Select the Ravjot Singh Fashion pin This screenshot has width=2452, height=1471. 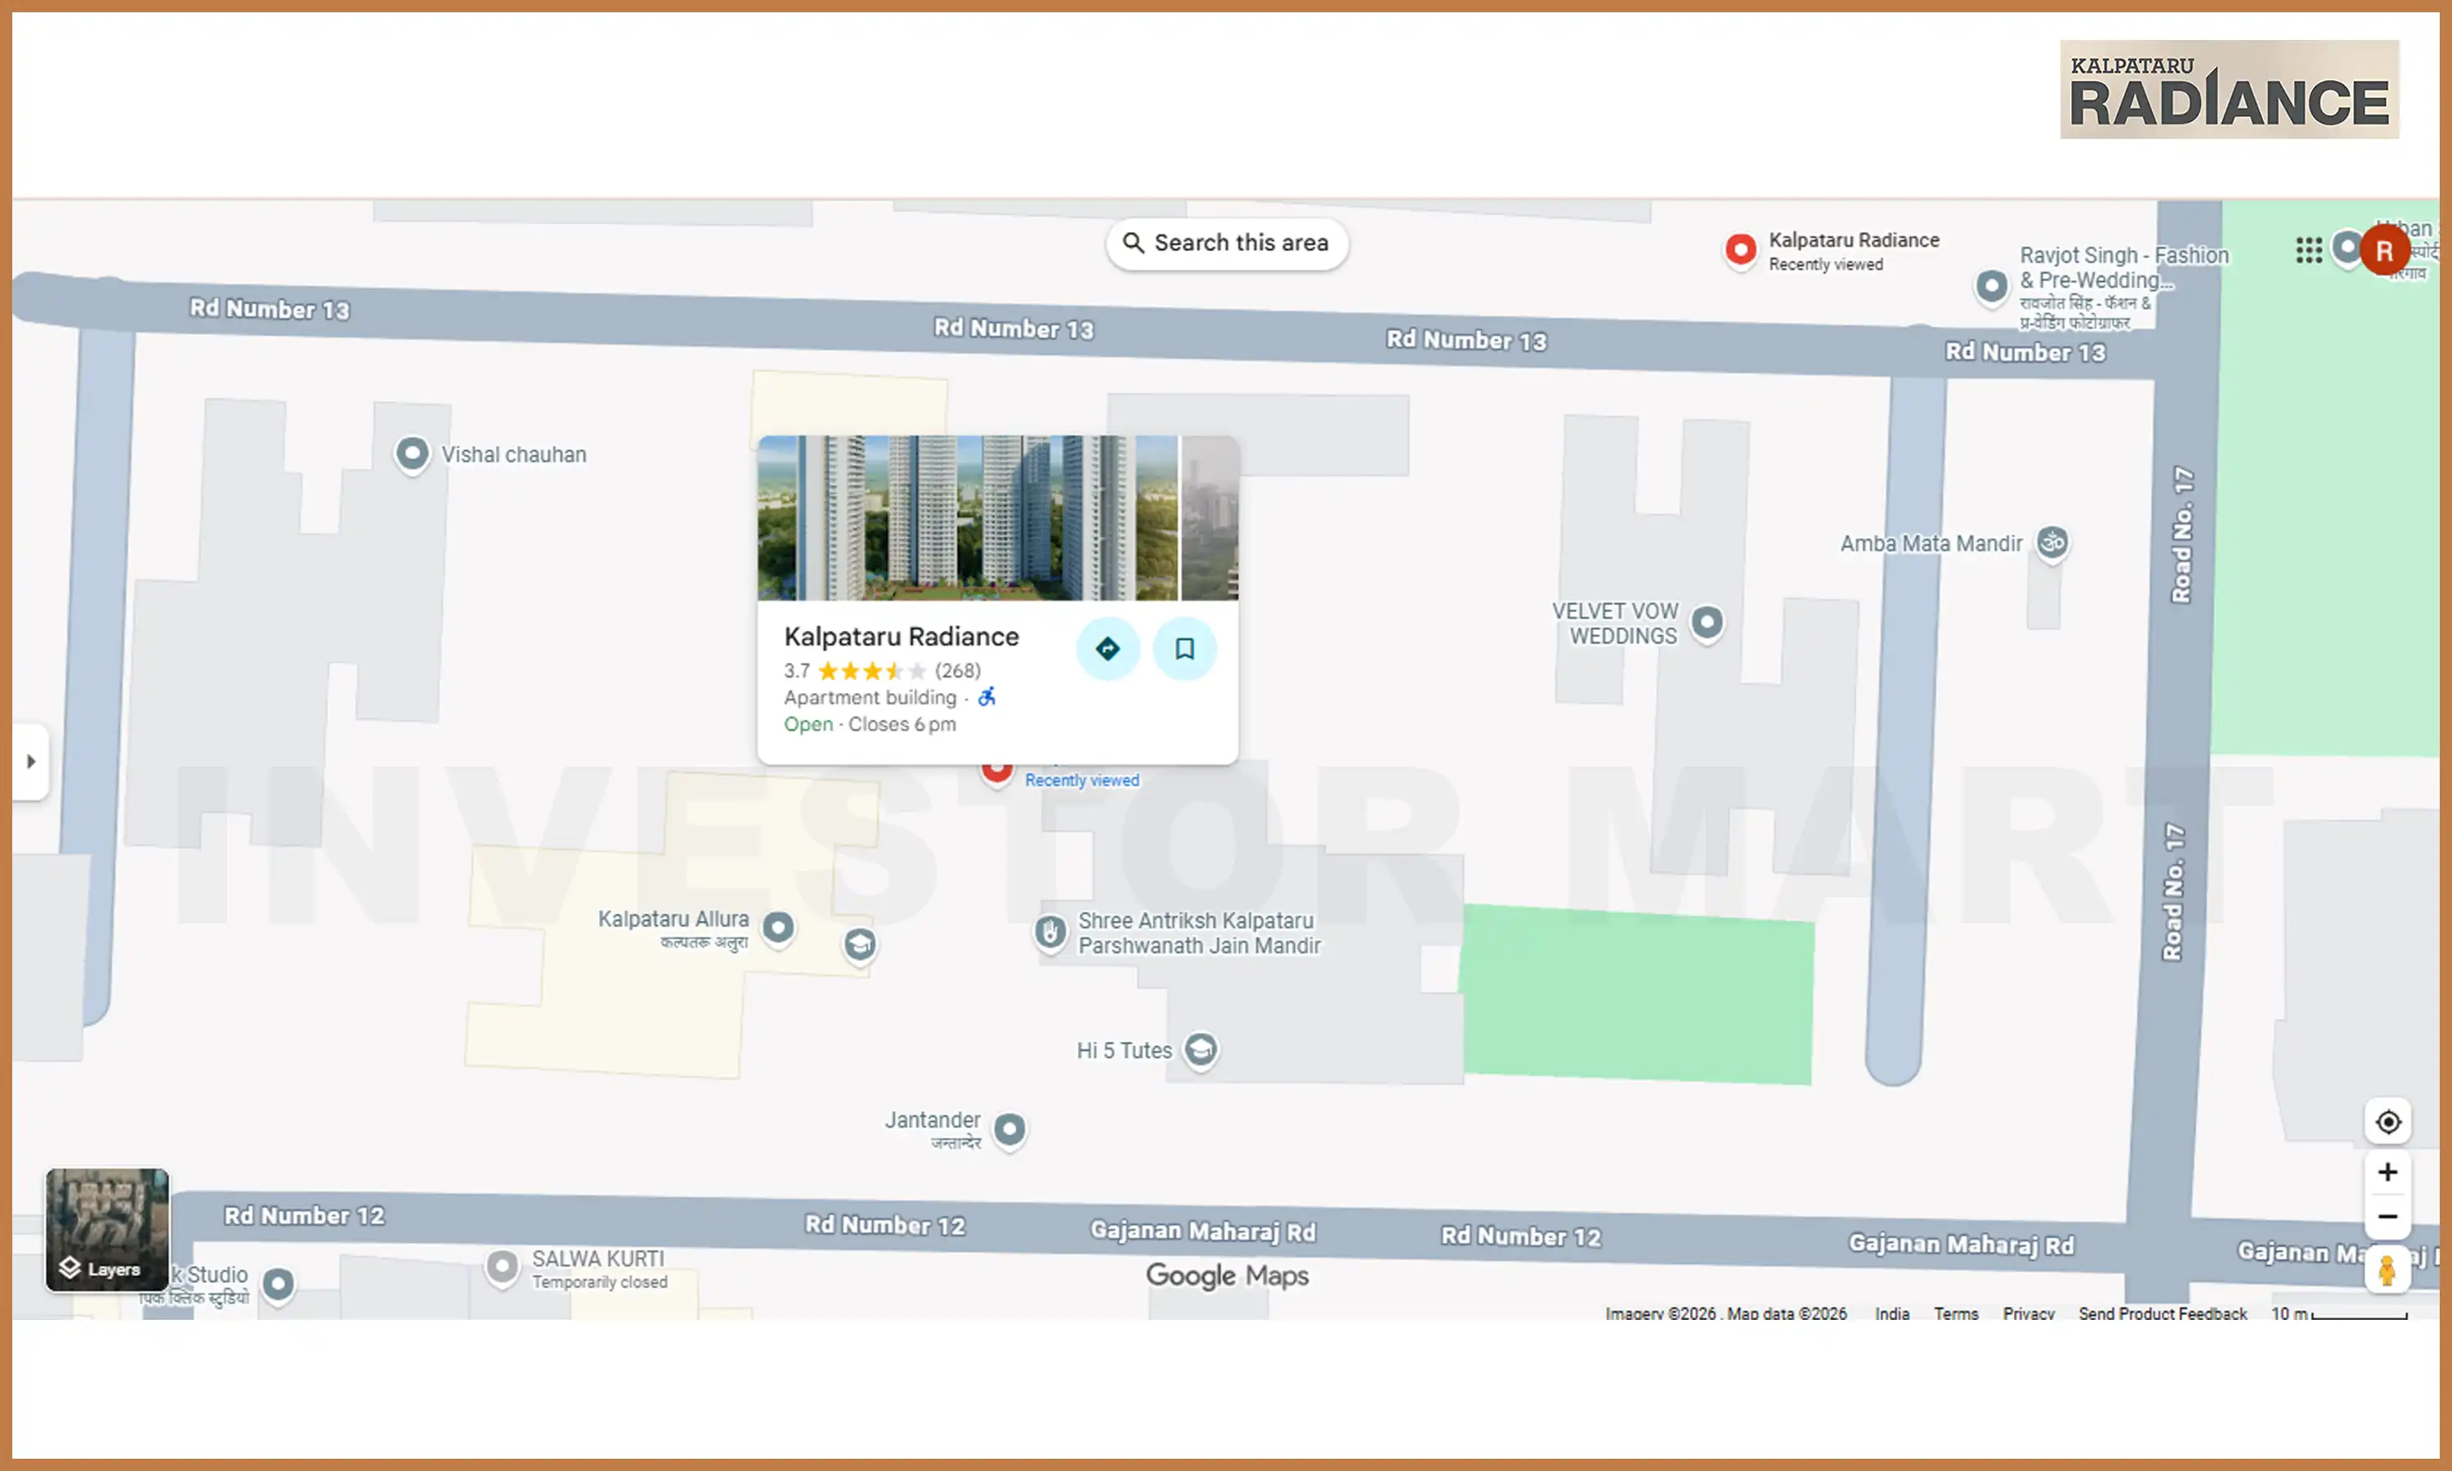pyautogui.click(x=1991, y=288)
